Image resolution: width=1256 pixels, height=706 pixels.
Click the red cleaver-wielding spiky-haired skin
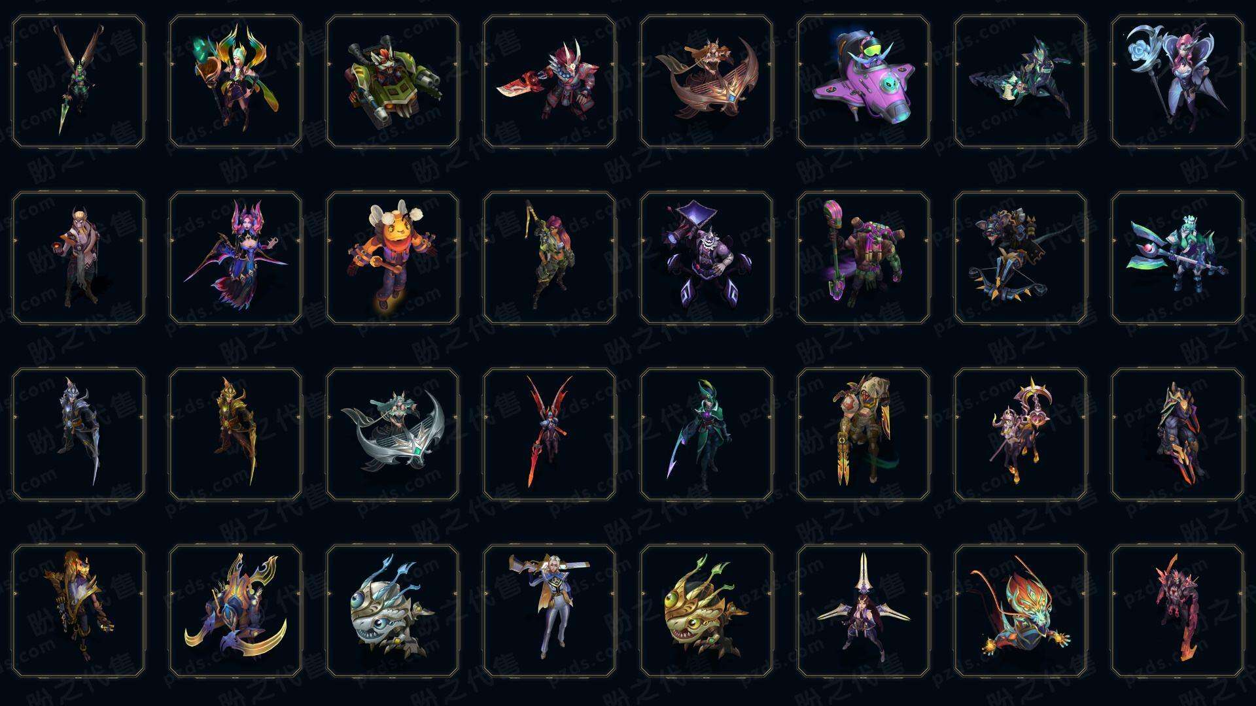coord(549,82)
